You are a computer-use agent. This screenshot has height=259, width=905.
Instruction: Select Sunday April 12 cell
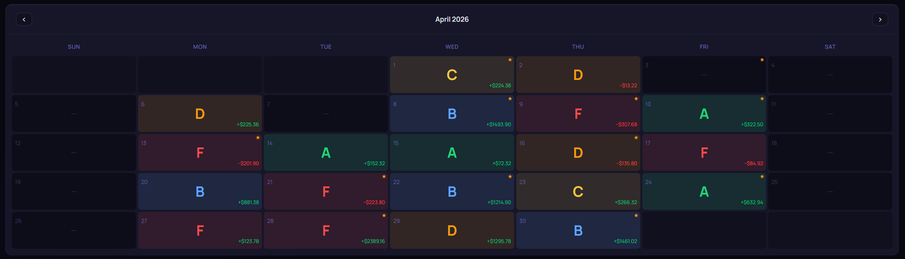(74, 152)
